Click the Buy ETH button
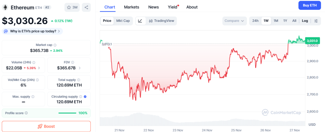 [x=309, y=5]
